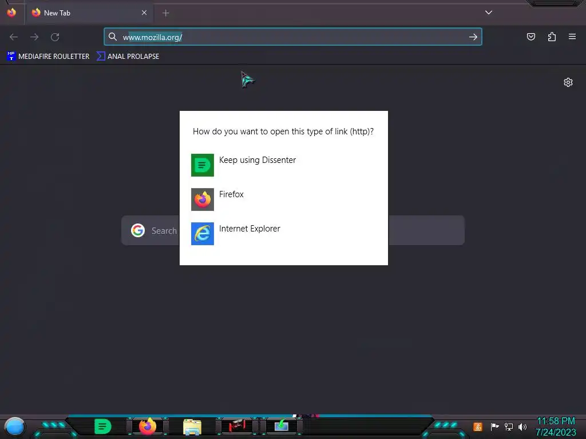
Task: Reload the current page
Action: (55, 37)
